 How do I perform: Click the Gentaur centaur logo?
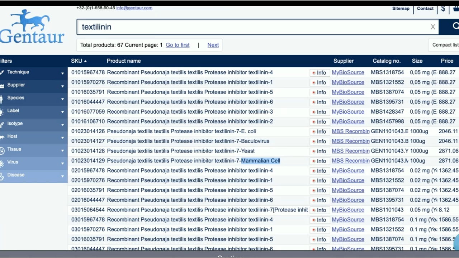pos(32,27)
